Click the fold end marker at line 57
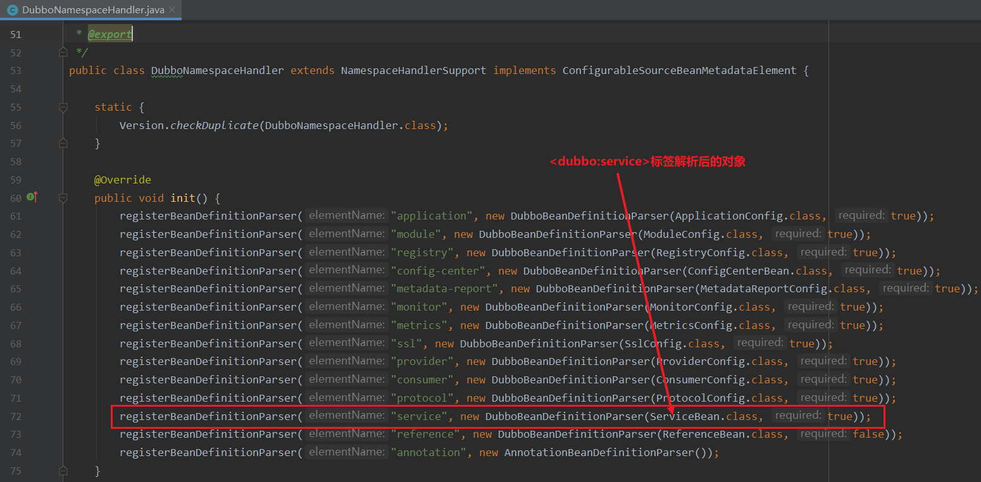 coord(63,144)
